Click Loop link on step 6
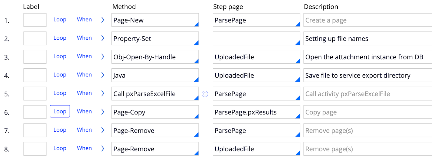Viewport: 432px width, 160px height. point(60,112)
